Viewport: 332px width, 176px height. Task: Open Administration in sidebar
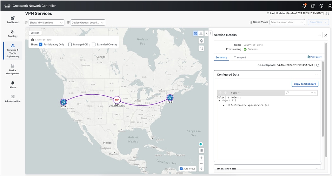(x=13, y=98)
